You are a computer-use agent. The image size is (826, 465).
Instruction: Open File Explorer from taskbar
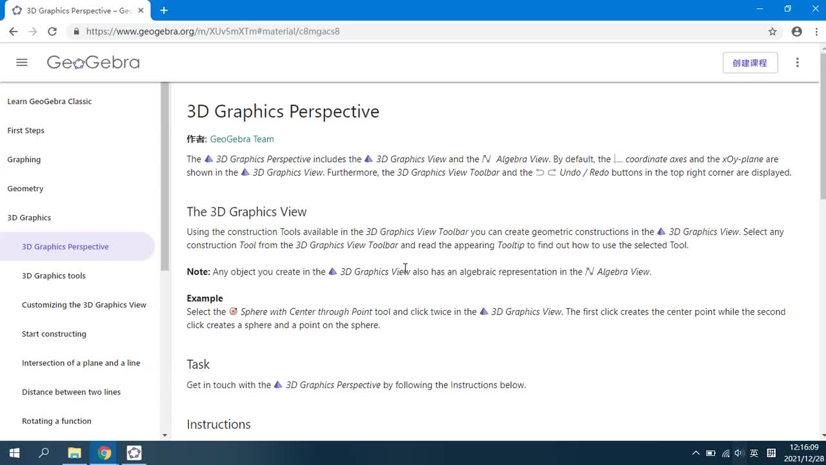pyautogui.click(x=74, y=453)
